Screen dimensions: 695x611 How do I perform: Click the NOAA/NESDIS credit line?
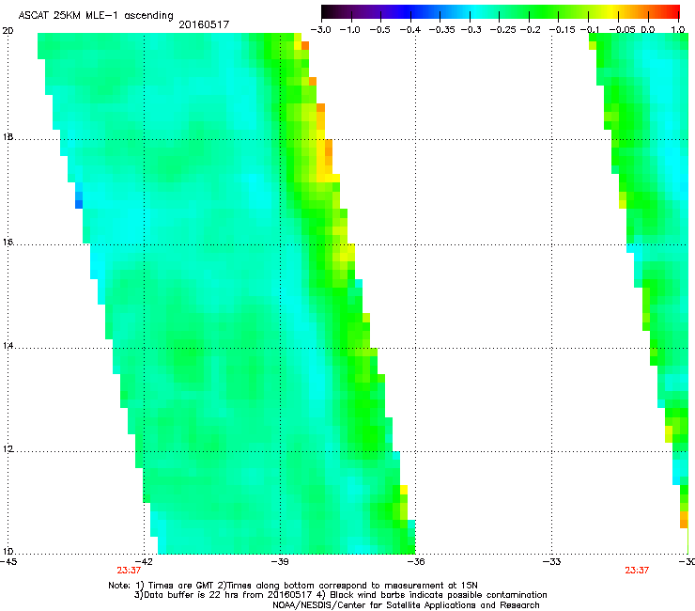(406, 605)
